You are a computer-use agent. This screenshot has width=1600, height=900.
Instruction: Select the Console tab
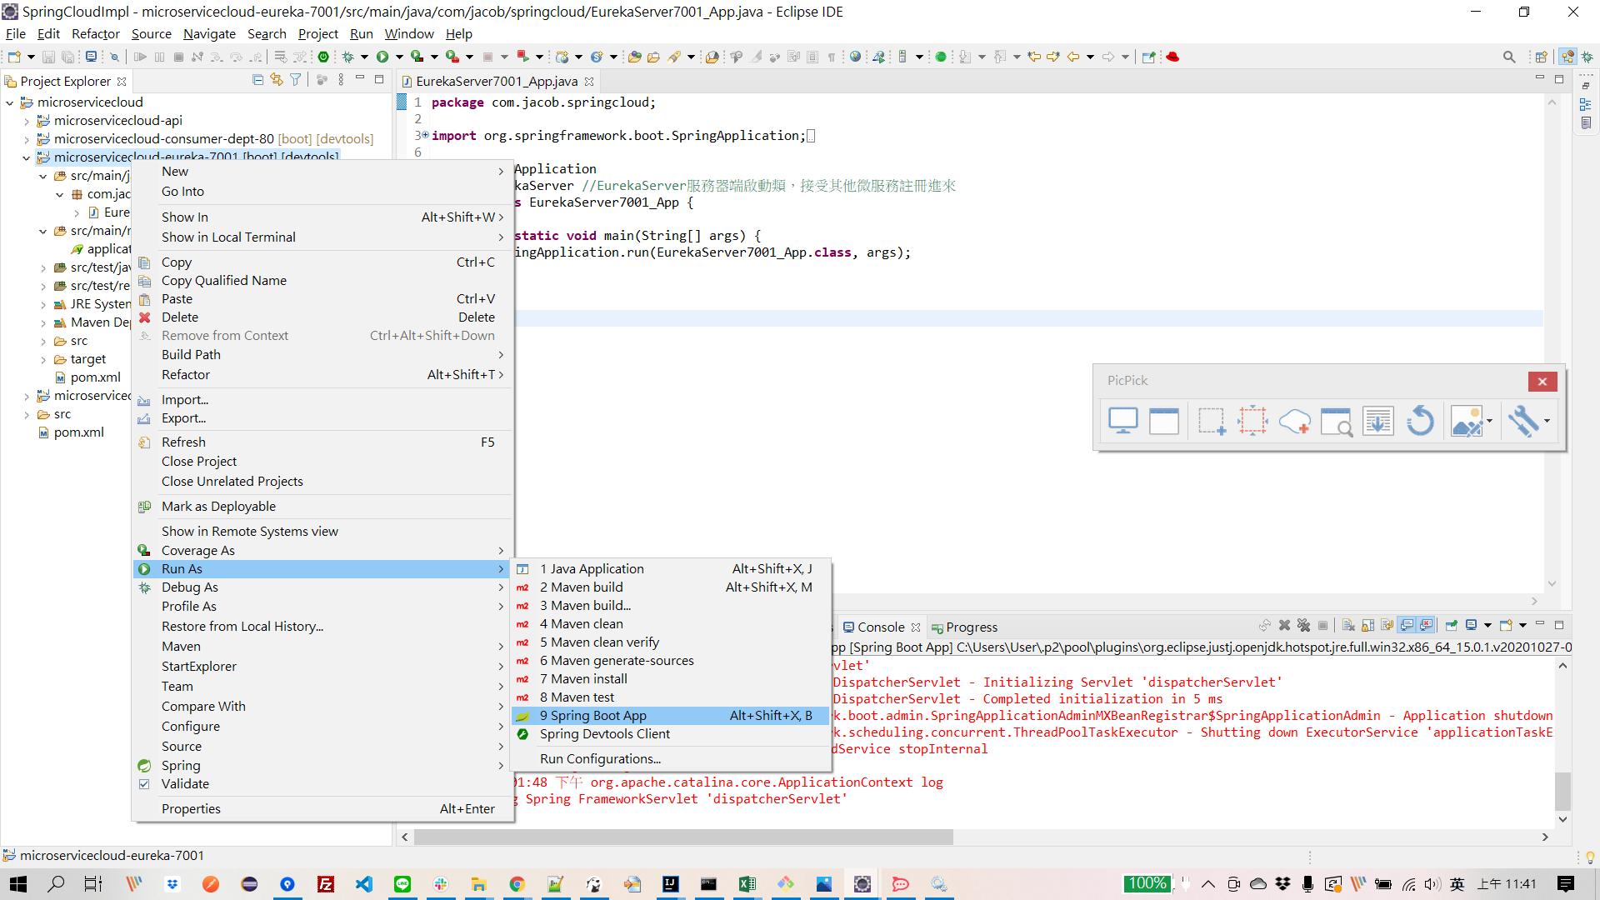[x=881, y=627]
